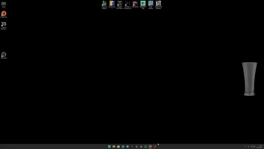Open the volume control tray icon
264x149 pixels.
[x=254, y=147]
